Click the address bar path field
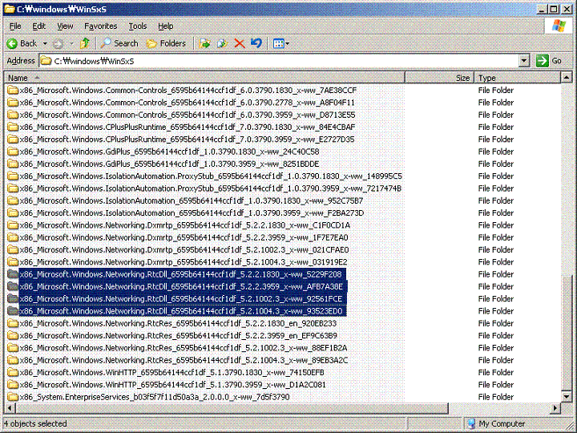577x433 pixels. coord(280,61)
